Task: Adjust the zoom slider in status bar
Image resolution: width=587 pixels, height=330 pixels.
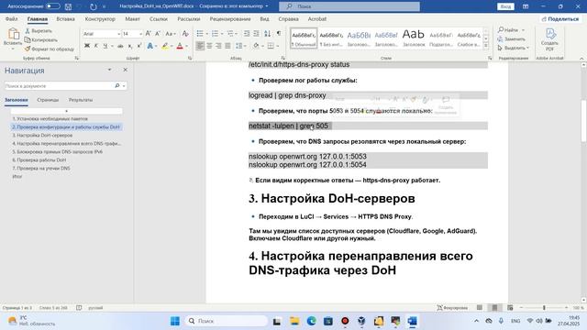Action: point(544,308)
